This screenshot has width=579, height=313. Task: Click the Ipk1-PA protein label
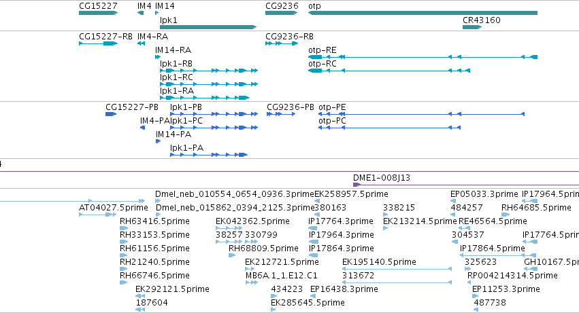(x=187, y=148)
